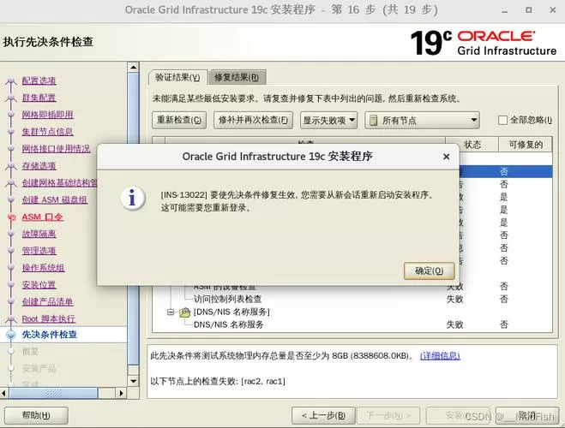Viewport: 565px width, 428px height.
Task: Select current step 先决条件检查
Action: point(50,335)
